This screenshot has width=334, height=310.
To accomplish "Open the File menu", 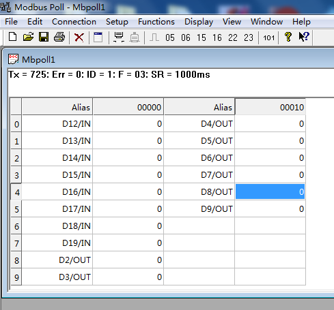I will (11, 22).
